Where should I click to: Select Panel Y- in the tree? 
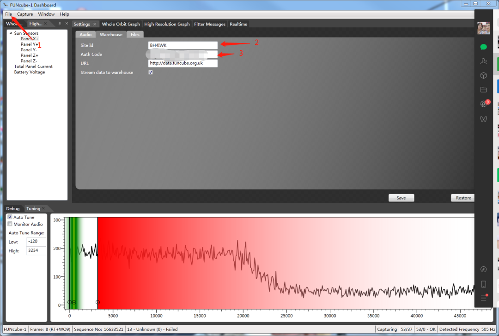[x=29, y=50]
